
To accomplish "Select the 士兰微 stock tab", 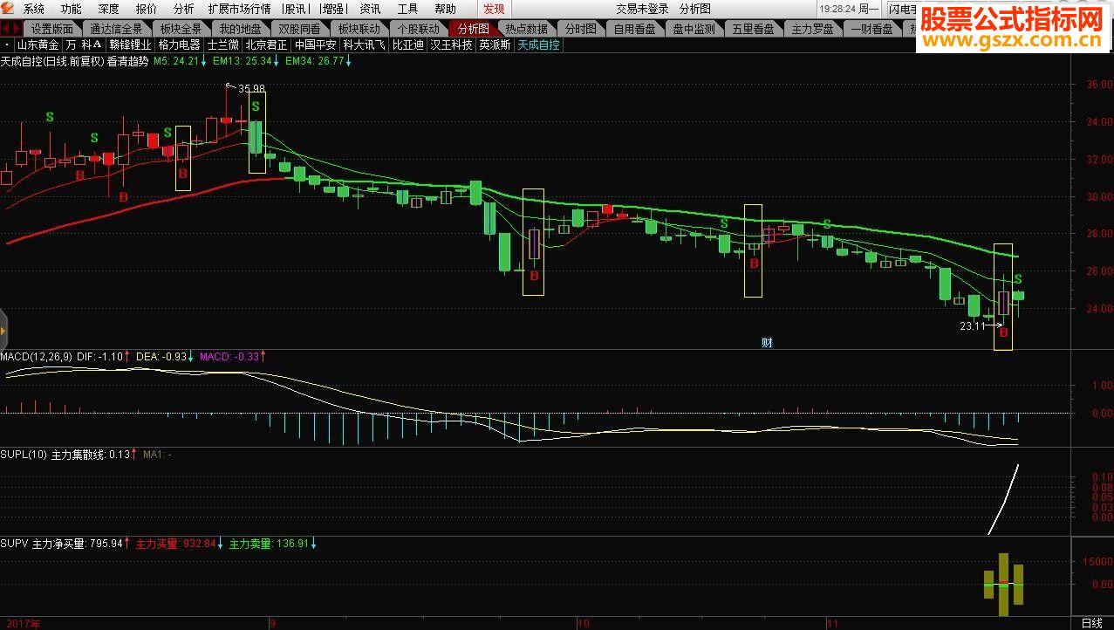I will 222,45.
